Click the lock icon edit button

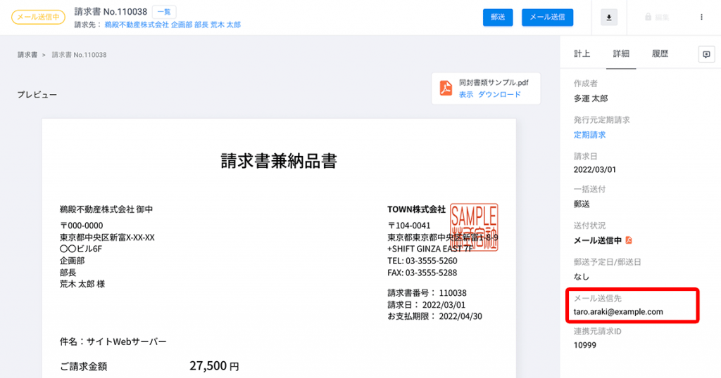click(x=657, y=18)
